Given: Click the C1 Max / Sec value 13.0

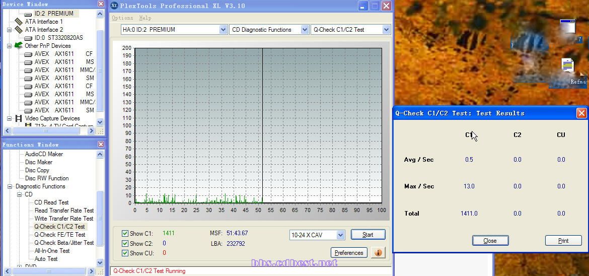Looking at the screenshot, I should pyautogui.click(x=469, y=186).
